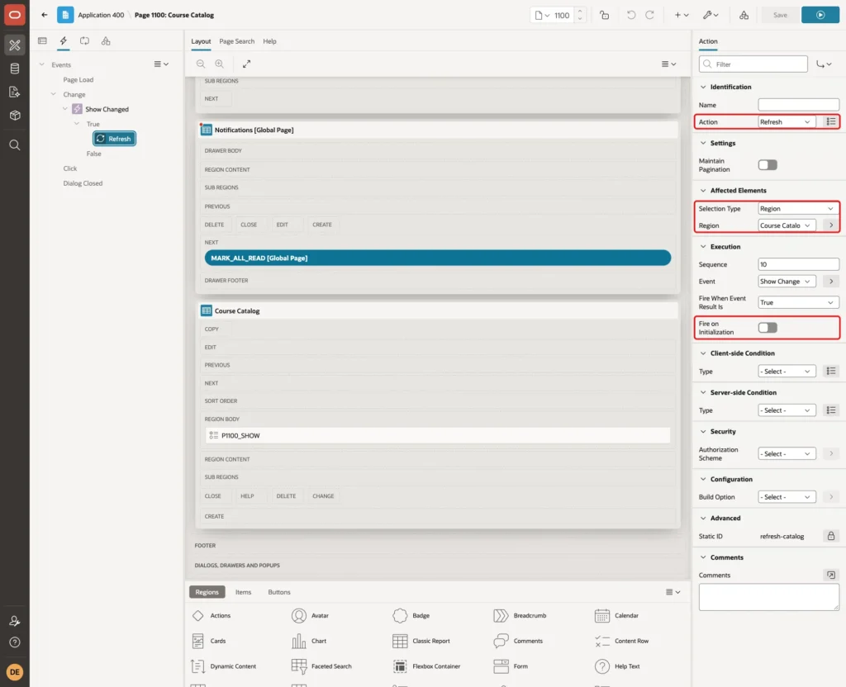Undo the last change

tap(630, 15)
